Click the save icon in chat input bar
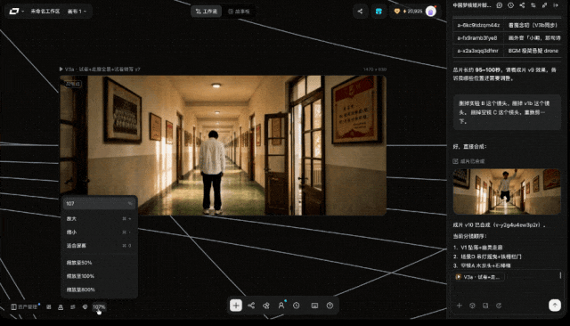This screenshot has height=326, width=570. [485, 306]
